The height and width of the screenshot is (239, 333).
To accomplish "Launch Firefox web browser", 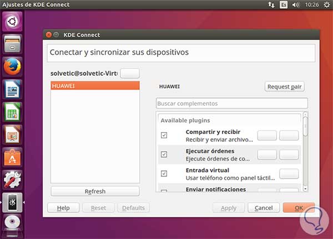I will click(12, 67).
